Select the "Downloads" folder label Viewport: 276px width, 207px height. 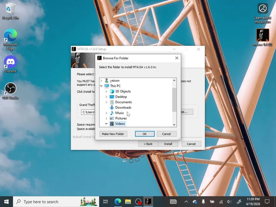pyautogui.click(x=123, y=108)
